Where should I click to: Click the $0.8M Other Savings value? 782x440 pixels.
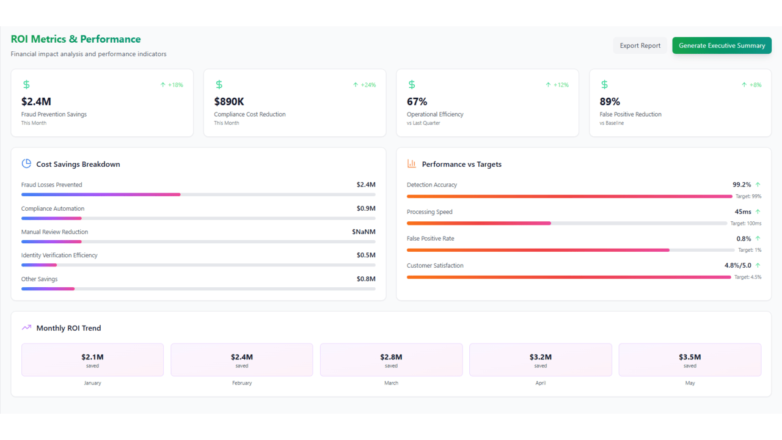pos(366,279)
